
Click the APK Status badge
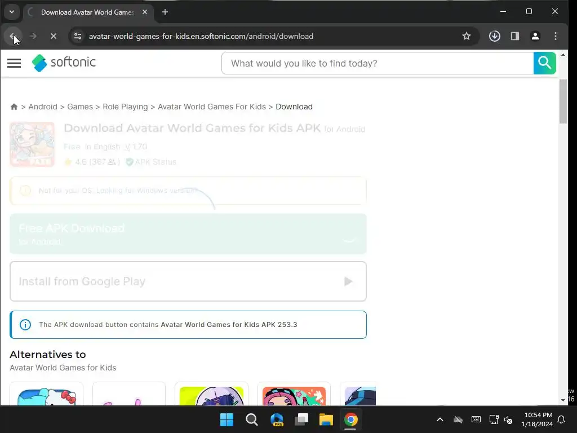click(x=151, y=162)
